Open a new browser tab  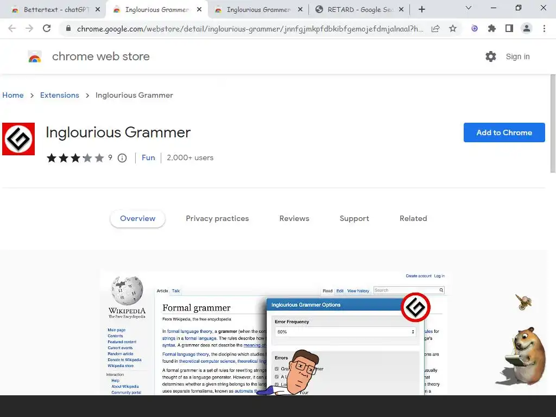coord(421,10)
